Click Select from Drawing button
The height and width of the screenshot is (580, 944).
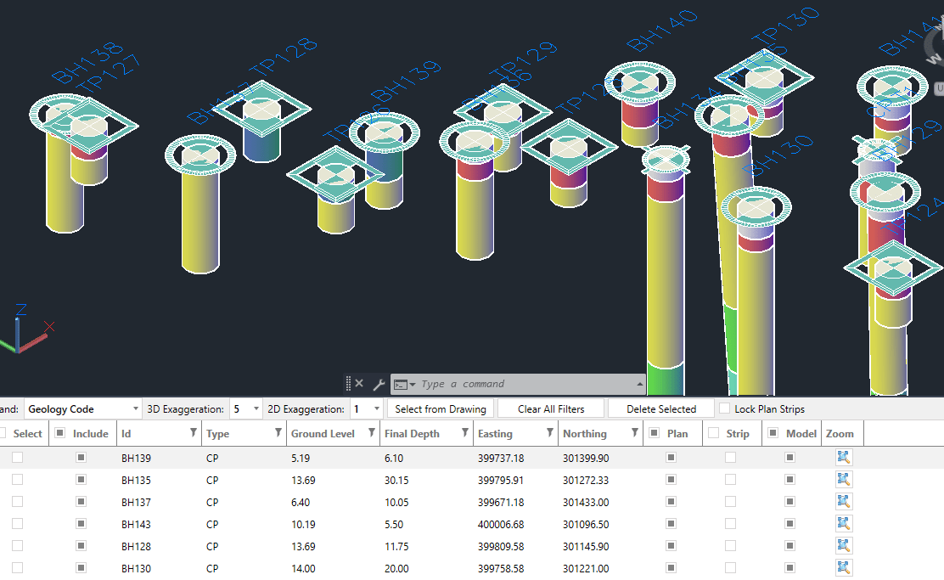click(x=440, y=409)
